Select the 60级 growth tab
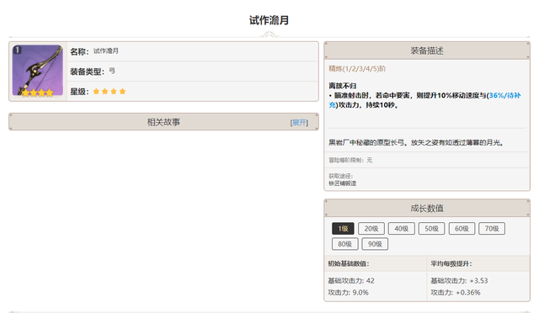539x313 pixels. 462,229
